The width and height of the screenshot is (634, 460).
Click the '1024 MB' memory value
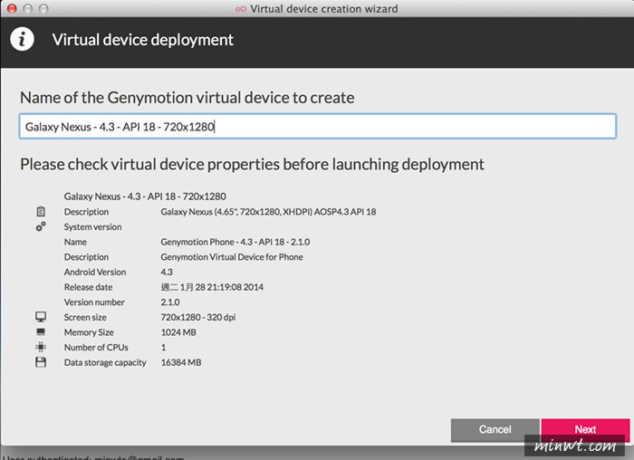tap(178, 332)
